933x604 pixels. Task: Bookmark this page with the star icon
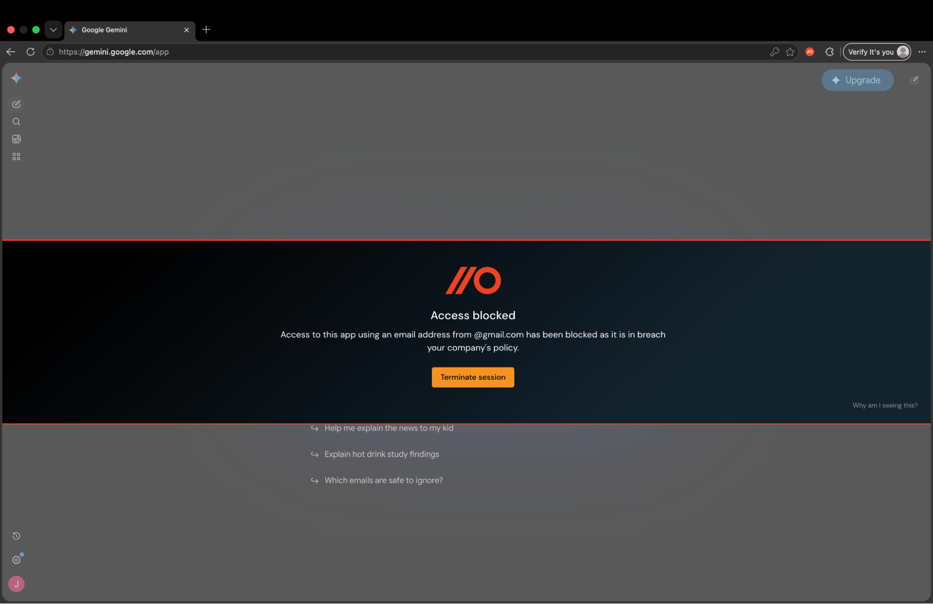coord(790,52)
